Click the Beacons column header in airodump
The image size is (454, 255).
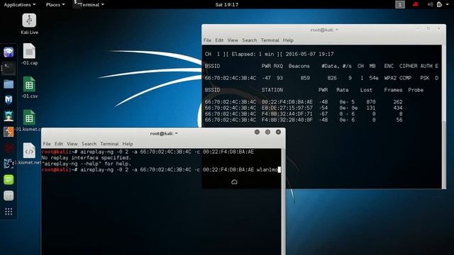pos(299,66)
